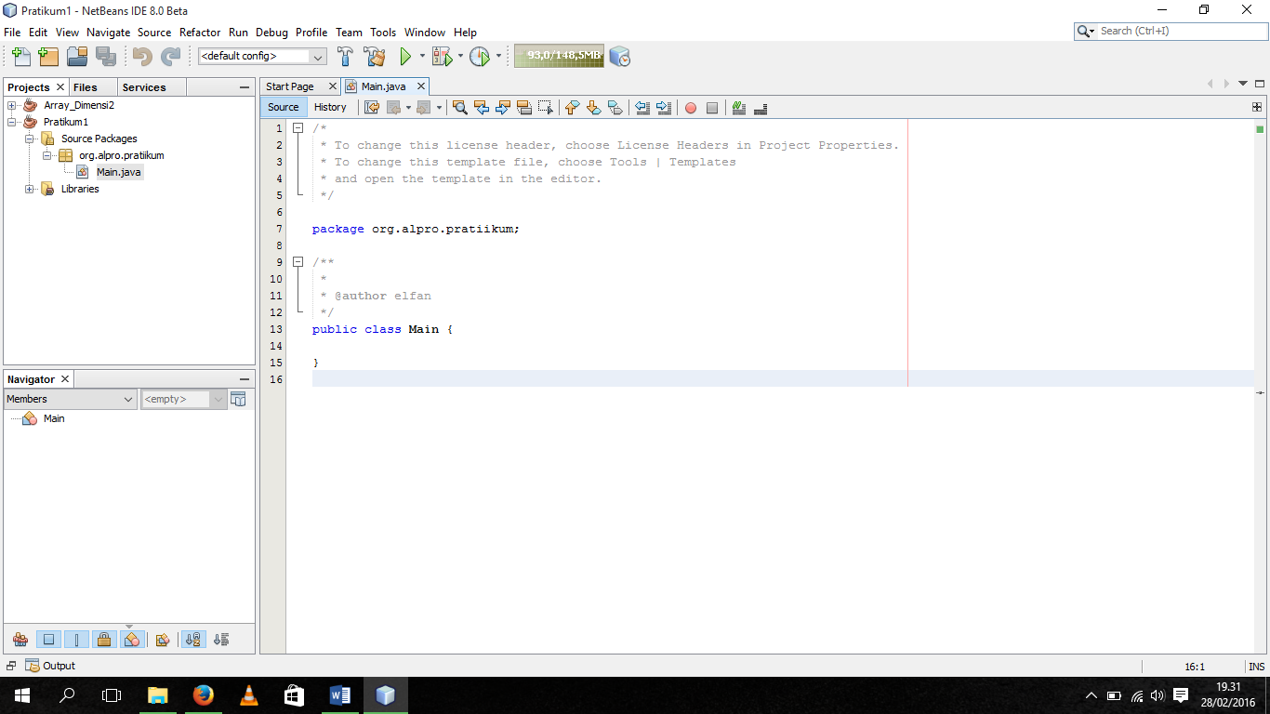Toggle a bookmark on the current line
Viewport: 1270px width, 714px height.
[615, 108]
